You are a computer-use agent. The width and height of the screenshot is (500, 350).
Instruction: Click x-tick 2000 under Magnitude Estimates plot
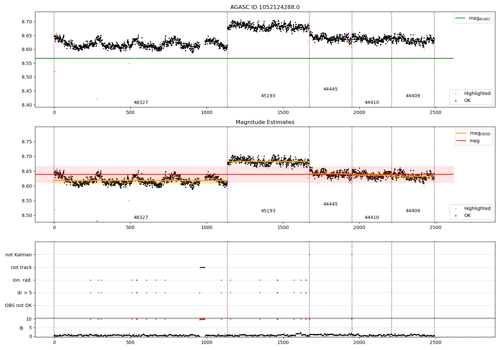coord(359,228)
